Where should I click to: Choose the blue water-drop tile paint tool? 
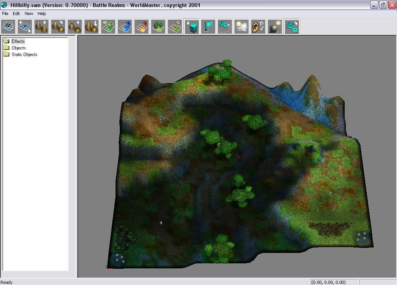pos(125,27)
